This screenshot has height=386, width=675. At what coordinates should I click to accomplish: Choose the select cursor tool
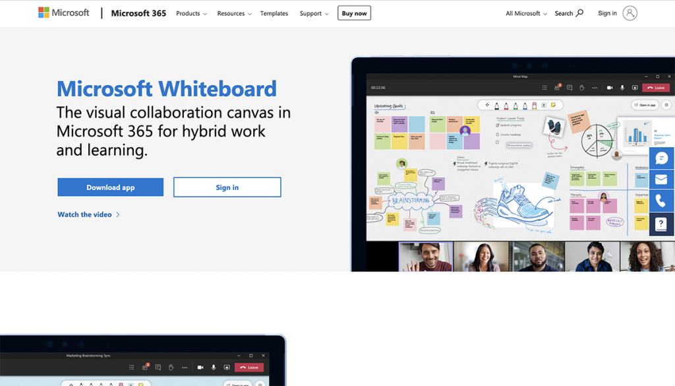click(488, 105)
